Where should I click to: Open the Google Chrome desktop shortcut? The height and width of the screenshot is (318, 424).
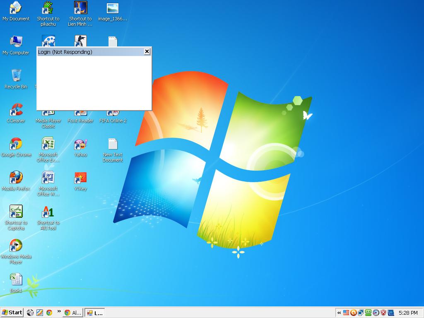(16, 145)
